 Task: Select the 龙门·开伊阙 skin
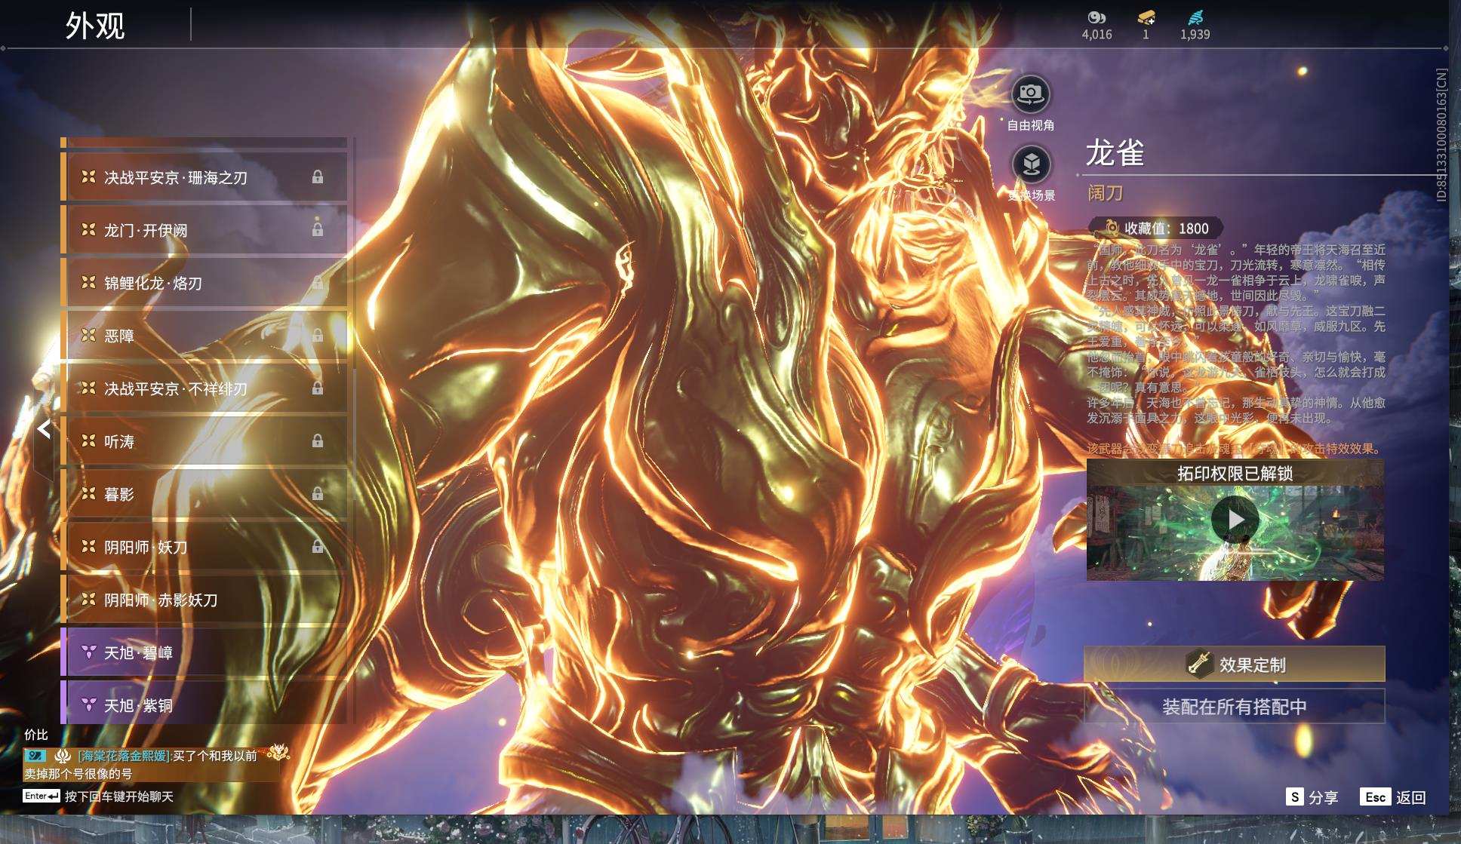[204, 230]
